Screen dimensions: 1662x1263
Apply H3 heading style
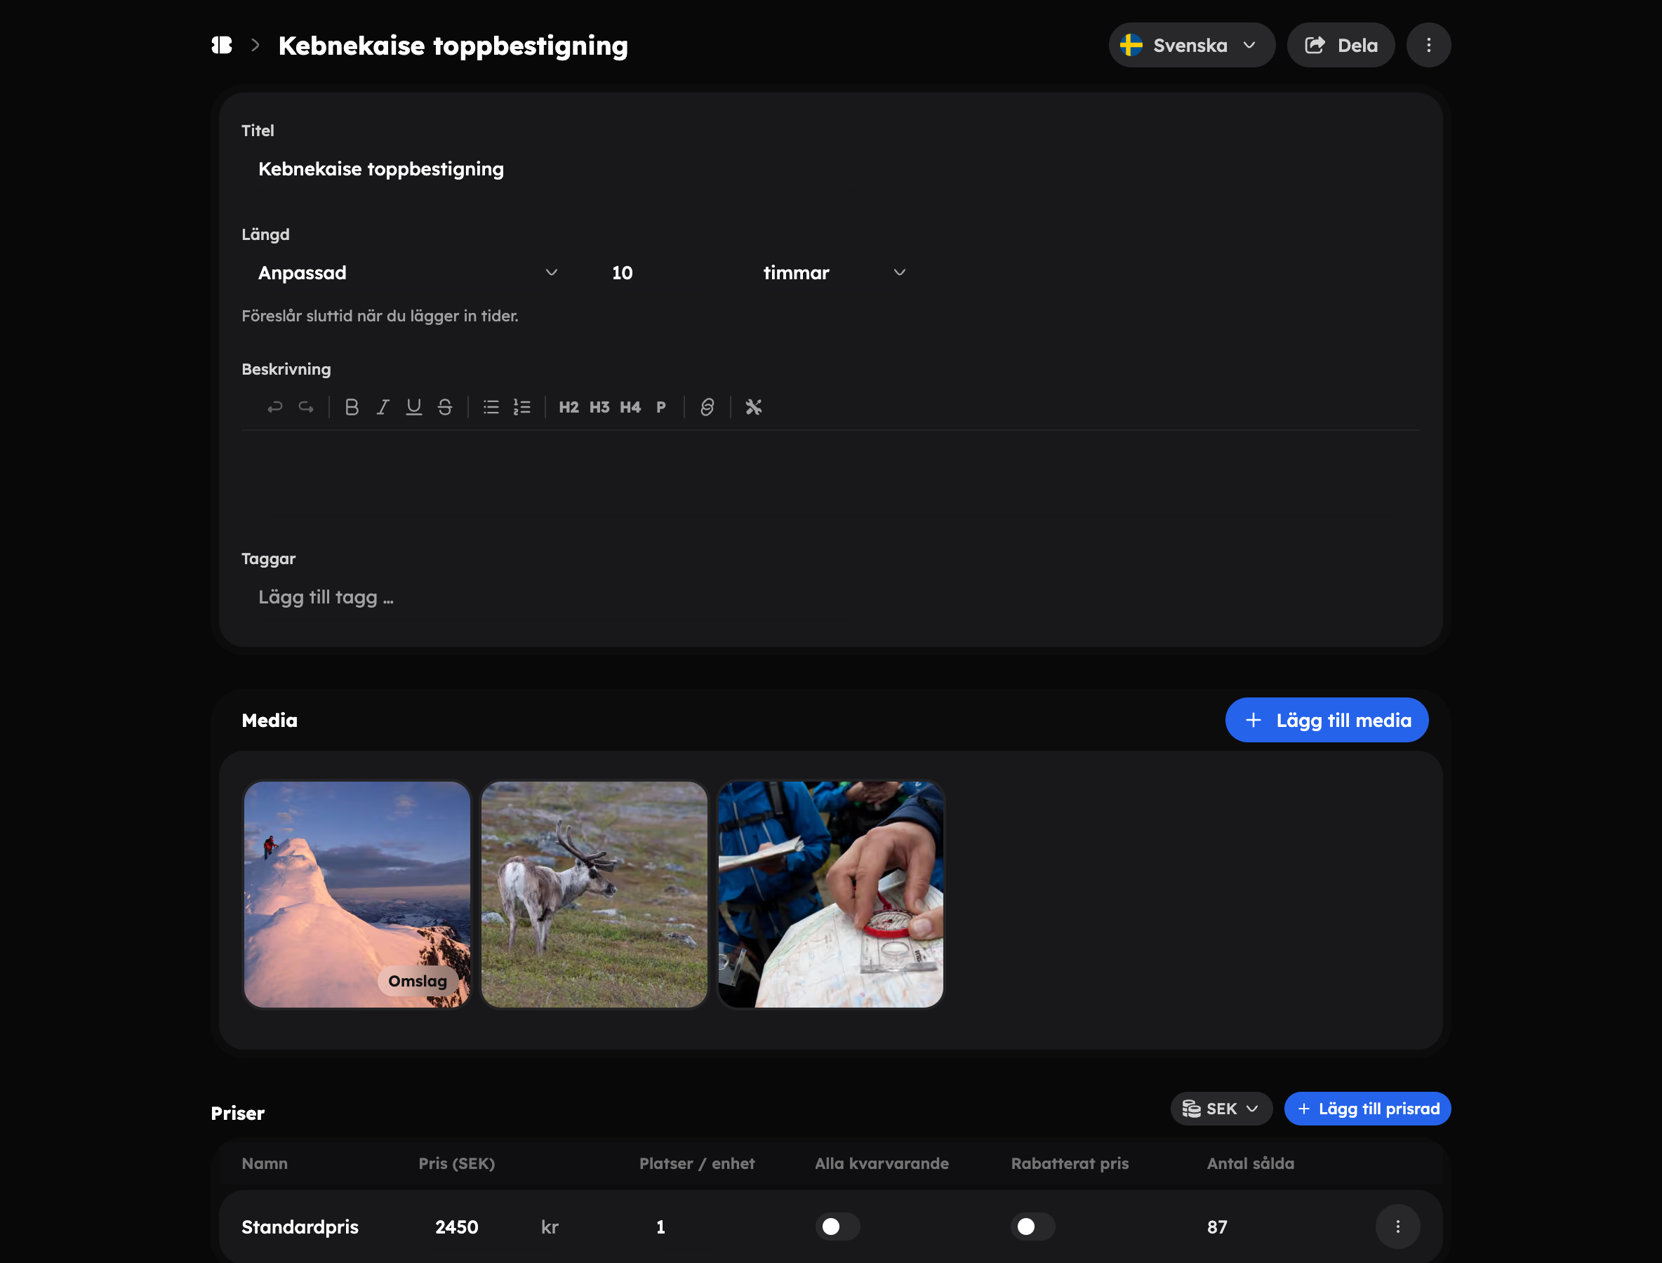[599, 407]
